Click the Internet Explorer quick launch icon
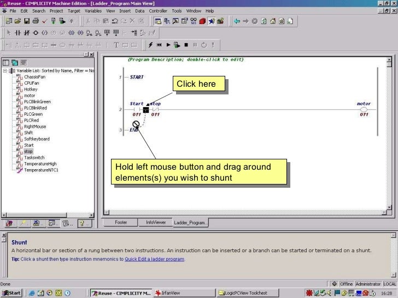Screen dimensions: 398x298 [x=32, y=293]
